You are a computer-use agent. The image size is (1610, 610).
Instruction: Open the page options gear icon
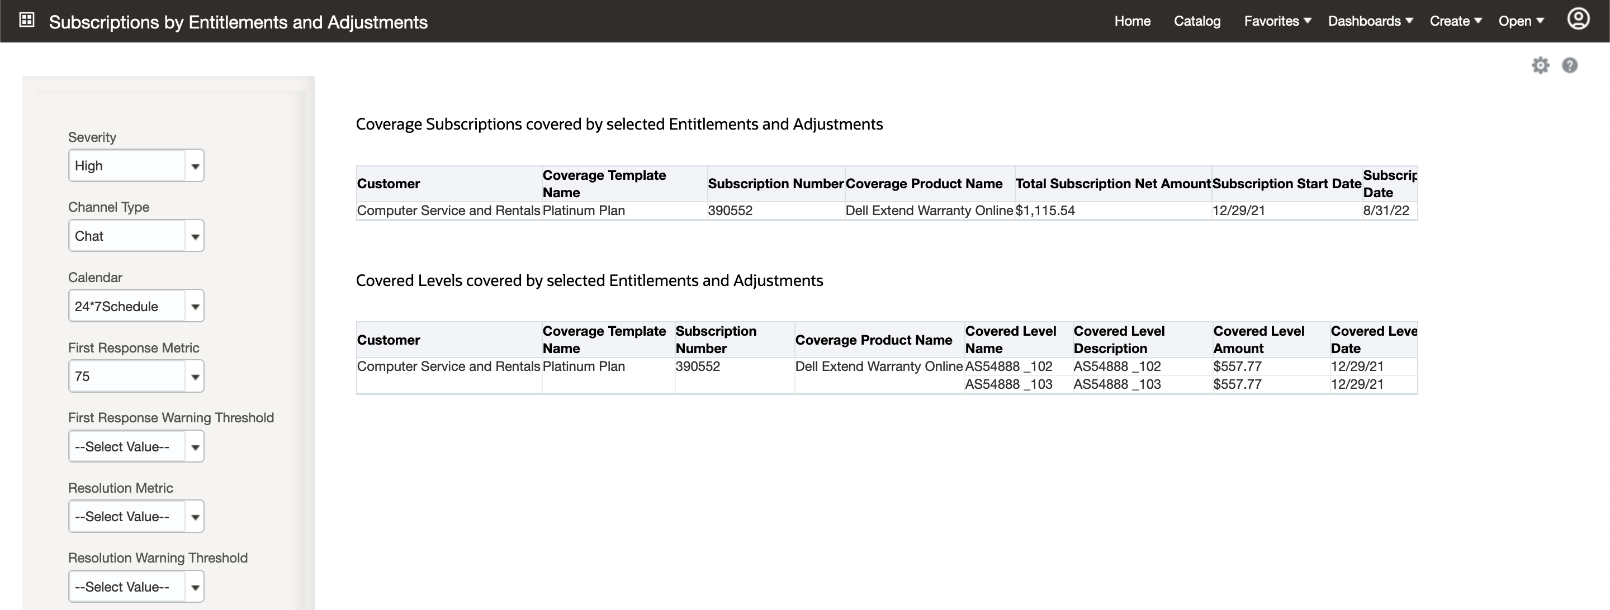click(1540, 65)
